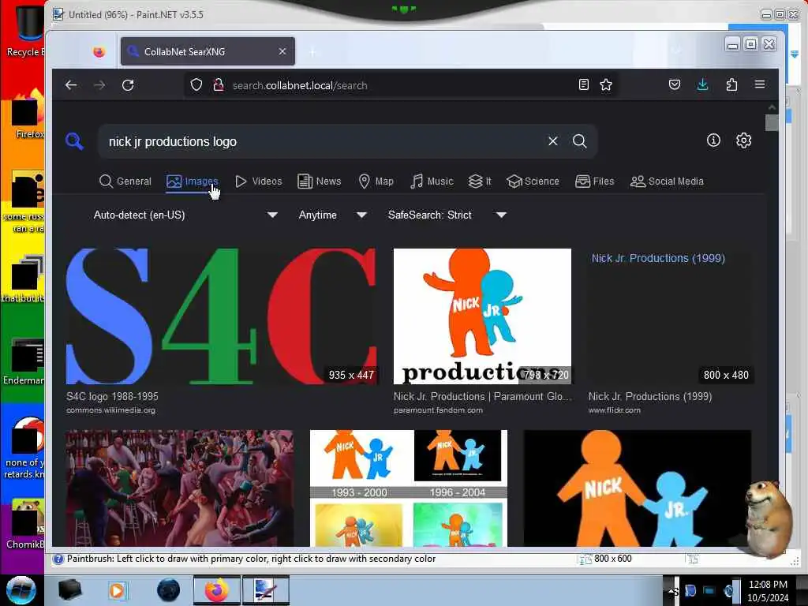Open the S4C logo 1988-1995 result title
This screenshot has height=606, width=808.
point(112,396)
